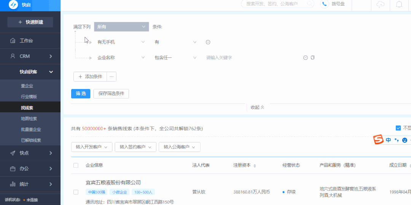Click the blue 筛选 button

click(x=81, y=94)
